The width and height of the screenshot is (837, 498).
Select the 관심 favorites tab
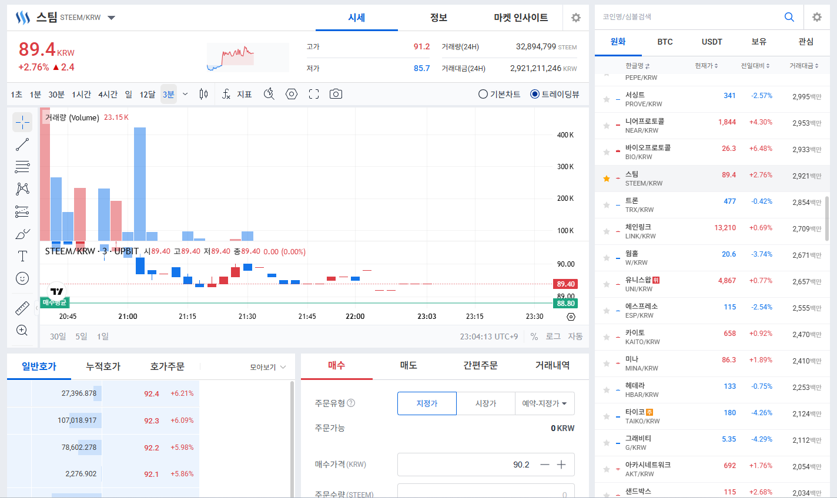pos(806,42)
